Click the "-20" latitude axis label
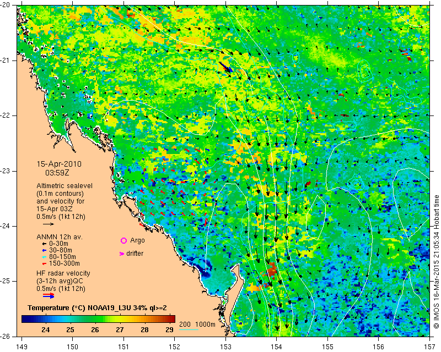The image size is (441, 352). pos(6,5)
